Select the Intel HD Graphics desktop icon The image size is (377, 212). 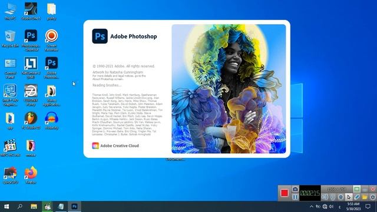[x=10, y=95]
